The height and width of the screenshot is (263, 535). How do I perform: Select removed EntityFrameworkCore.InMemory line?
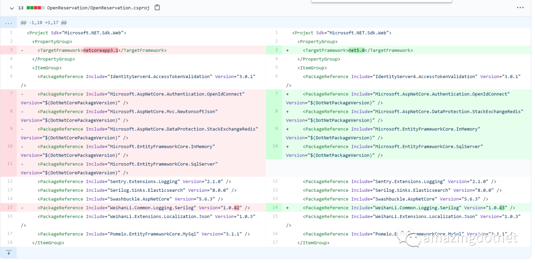tap(141, 151)
